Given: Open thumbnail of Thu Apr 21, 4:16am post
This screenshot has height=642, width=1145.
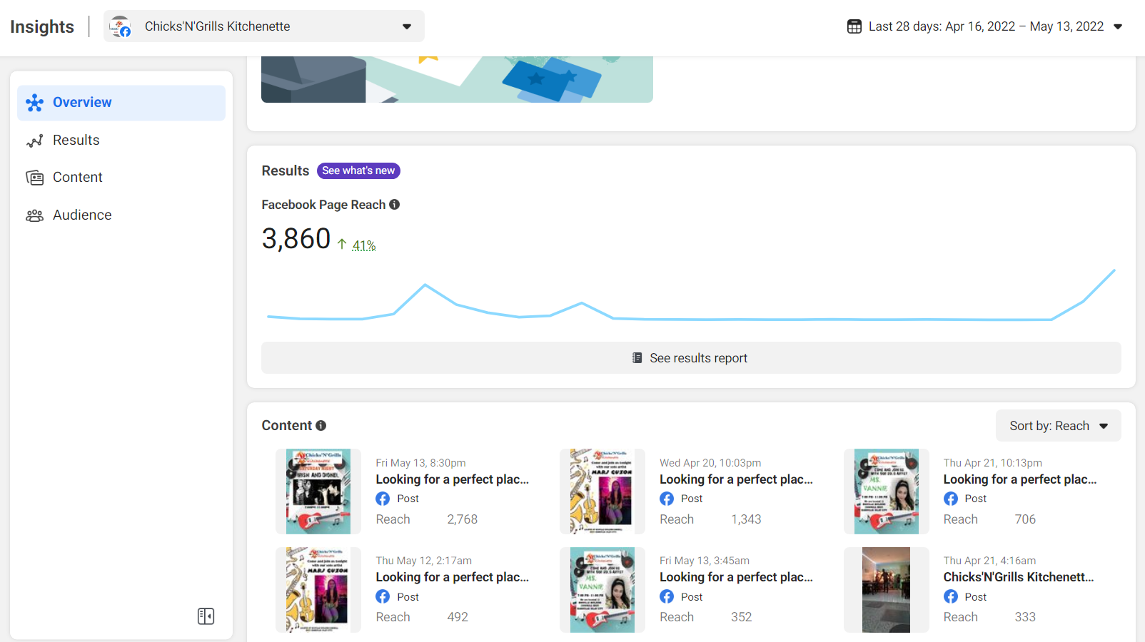Looking at the screenshot, I should tap(887, 590).
